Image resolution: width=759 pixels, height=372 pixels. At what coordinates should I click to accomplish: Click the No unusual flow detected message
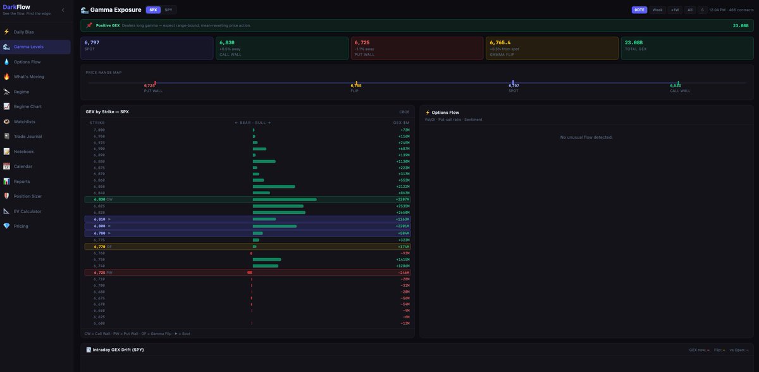[x=586, y=137]
